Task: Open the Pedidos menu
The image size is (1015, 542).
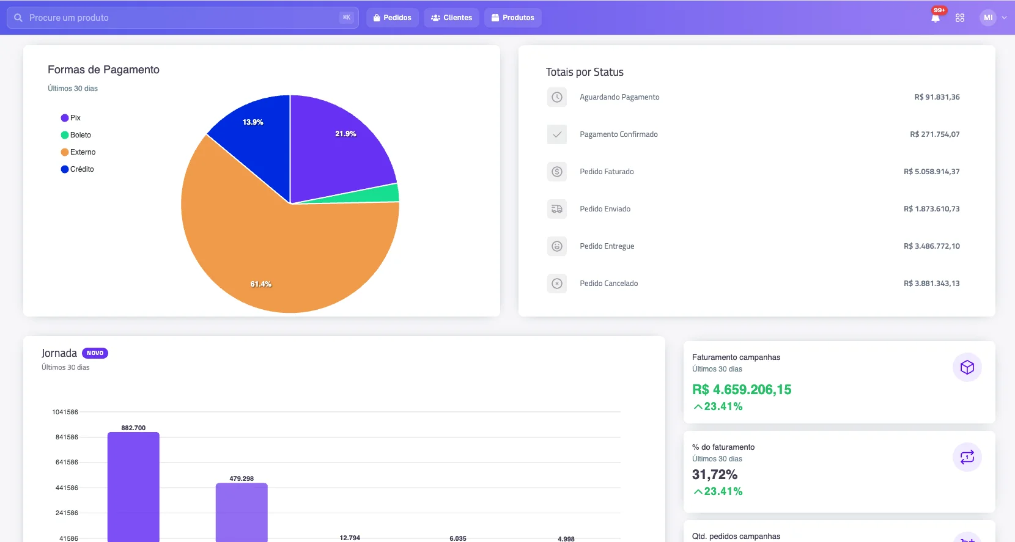Action: tap(393, 18)
